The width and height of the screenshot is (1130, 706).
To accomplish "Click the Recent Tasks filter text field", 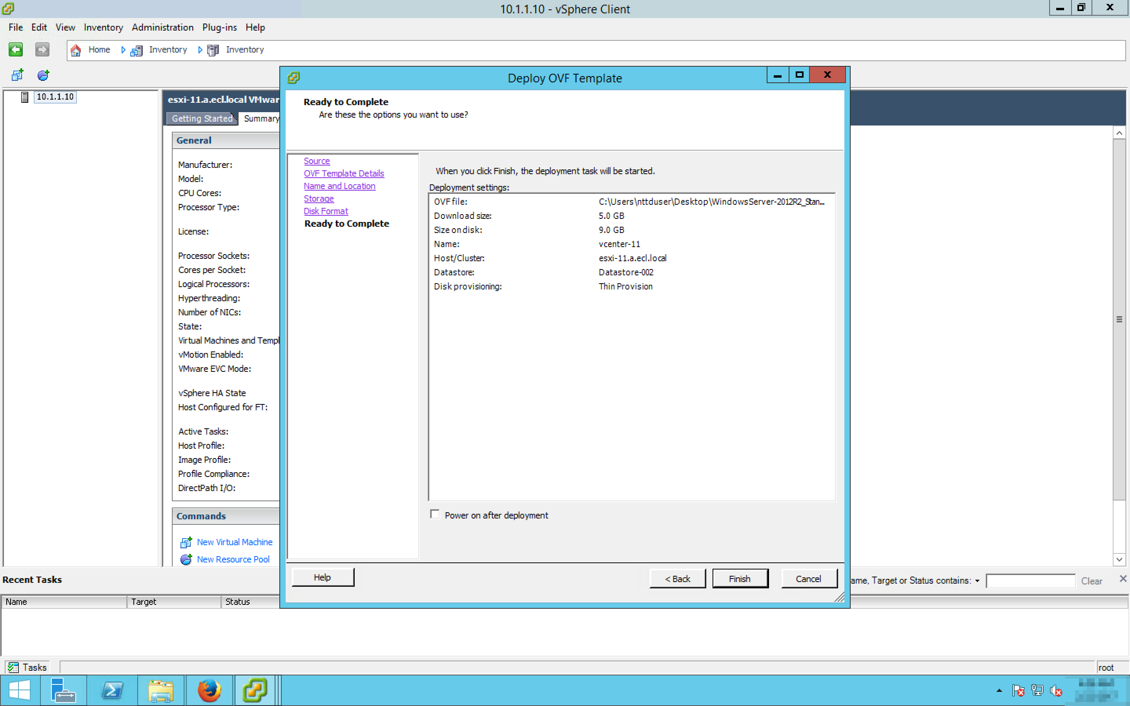I will pos(1030,581).
